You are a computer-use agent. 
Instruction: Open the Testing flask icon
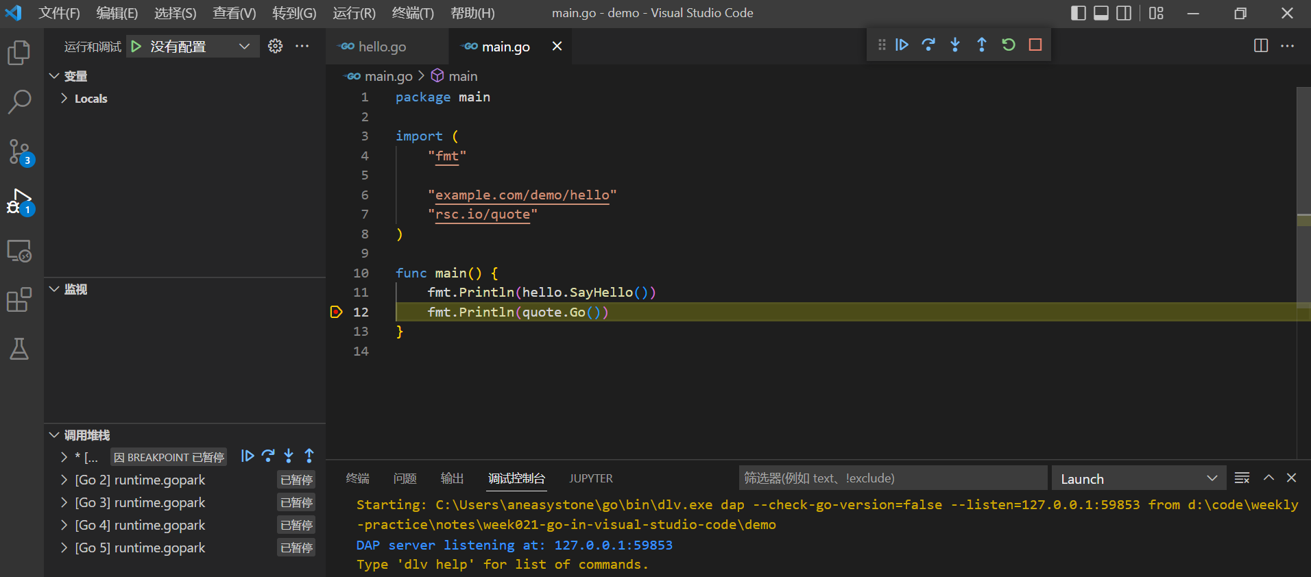click(19, 349)
